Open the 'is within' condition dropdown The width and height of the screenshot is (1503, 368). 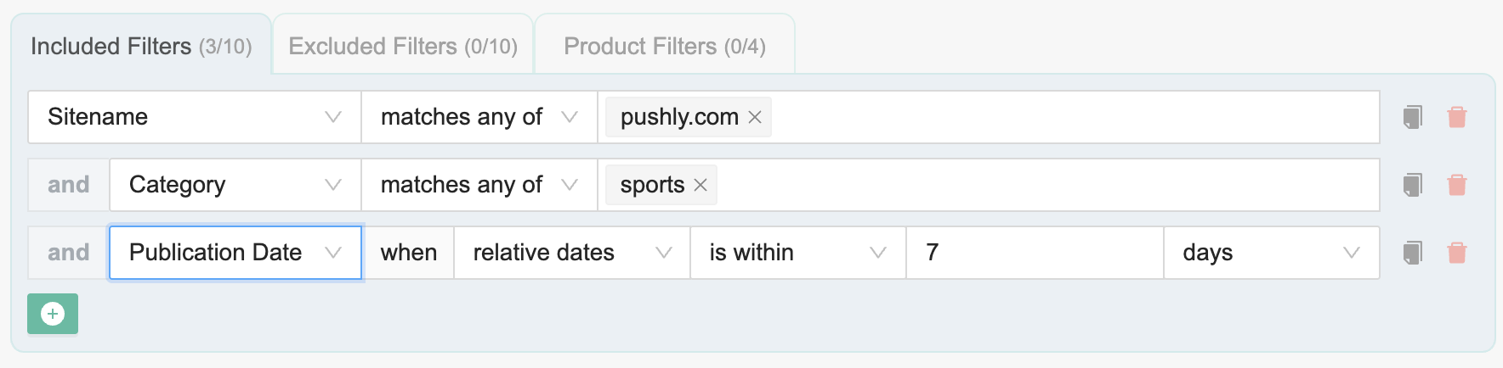[797, 253]
